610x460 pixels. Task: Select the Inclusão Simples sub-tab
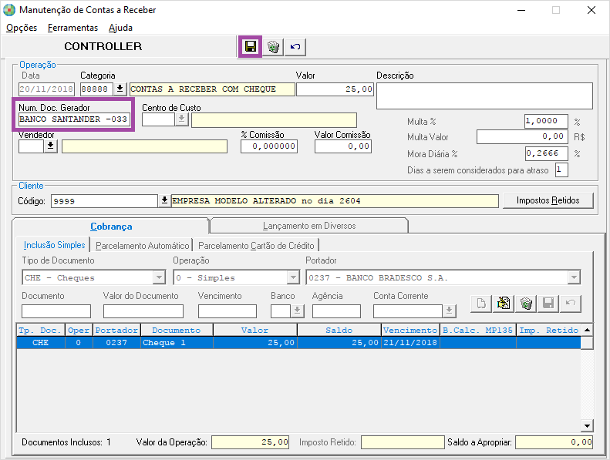54,245
